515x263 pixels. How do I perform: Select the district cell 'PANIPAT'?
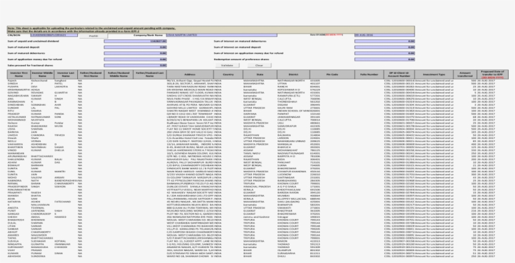tap(293, 114)
